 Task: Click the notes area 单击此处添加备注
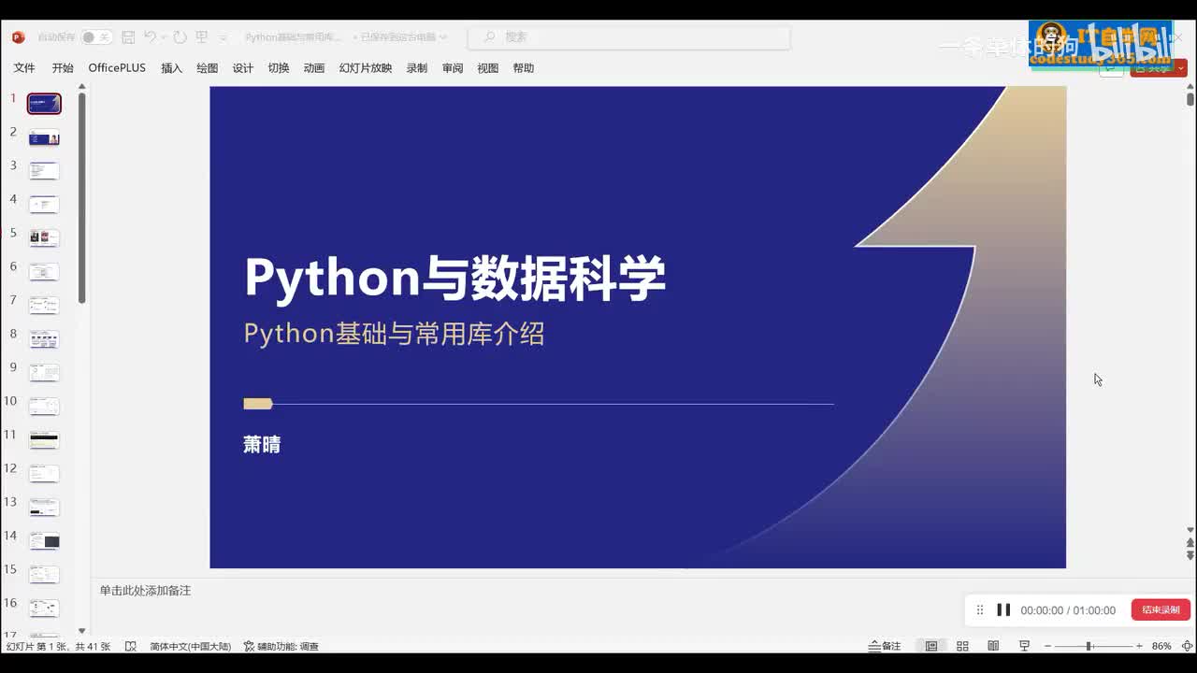(146, 591)
